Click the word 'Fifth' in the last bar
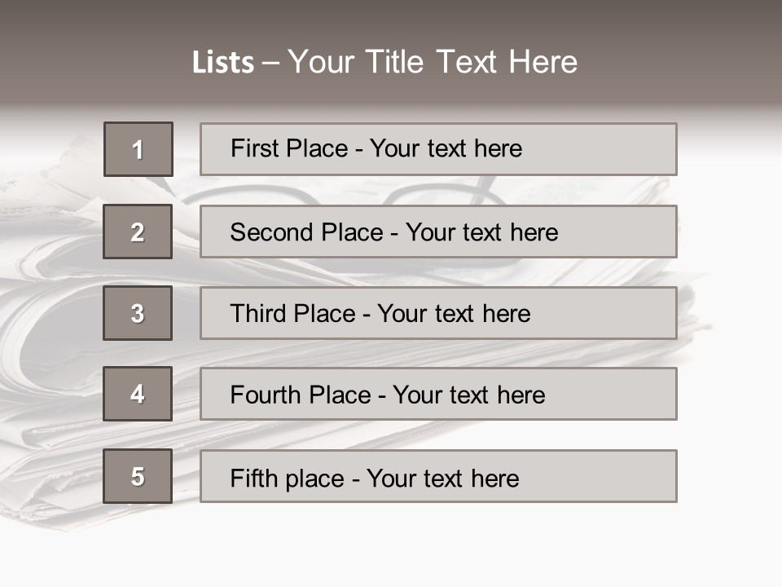The image size is (782, 587). (x=253, y=478)
